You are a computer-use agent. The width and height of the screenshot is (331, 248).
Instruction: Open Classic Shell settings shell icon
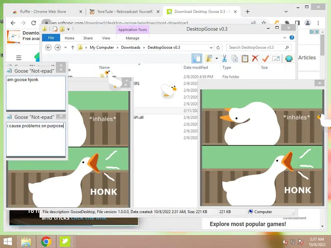tap(289, 58)
